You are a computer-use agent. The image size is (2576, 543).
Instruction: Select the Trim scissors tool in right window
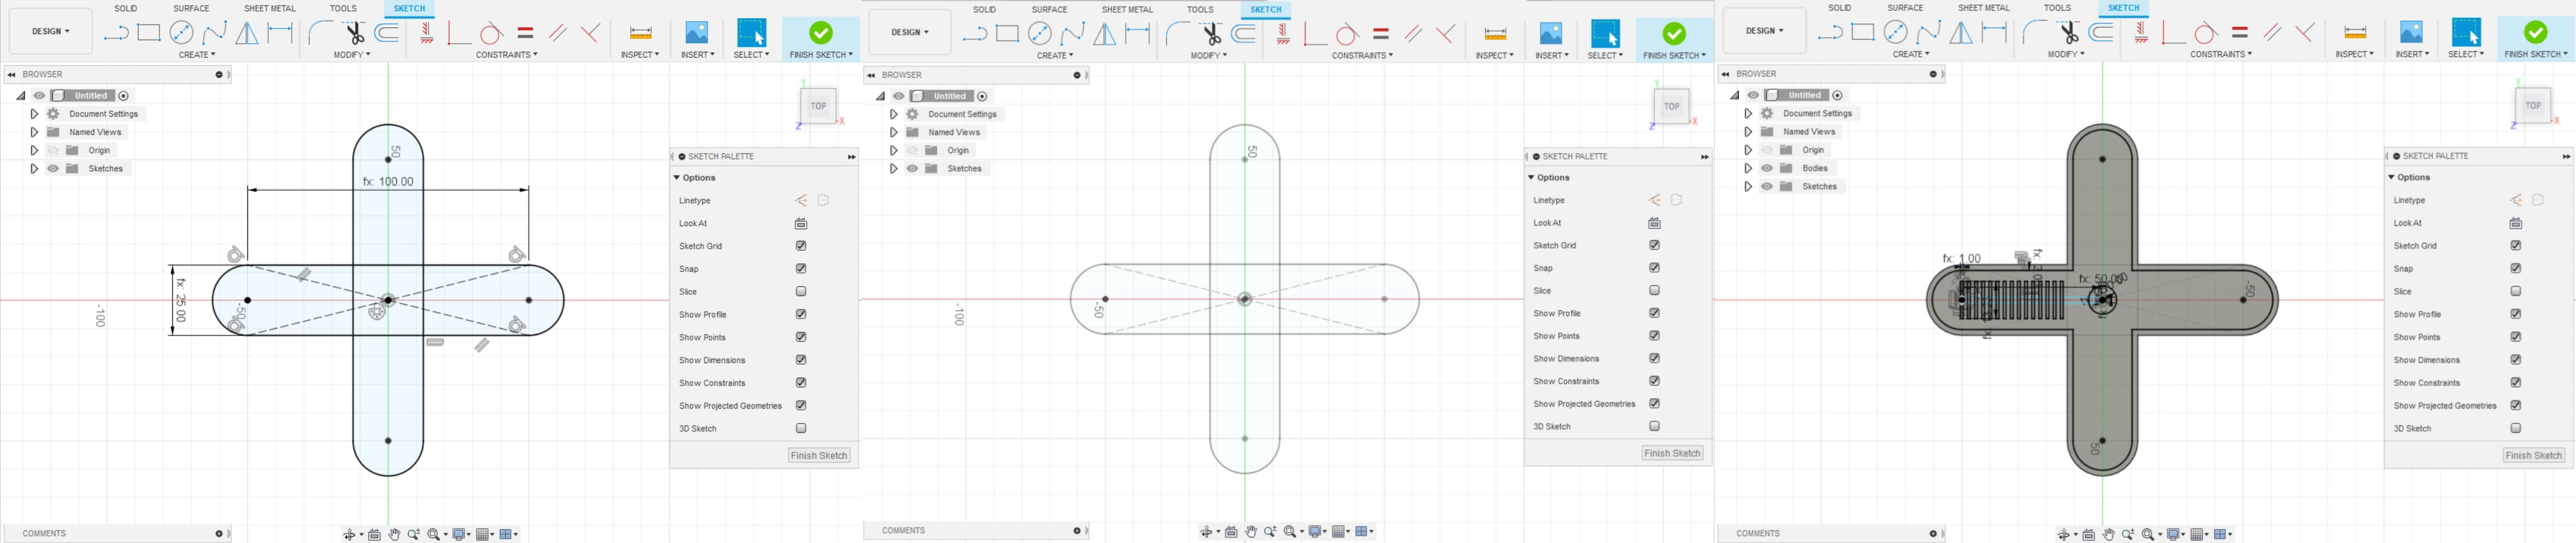[x=2069, y=33]
